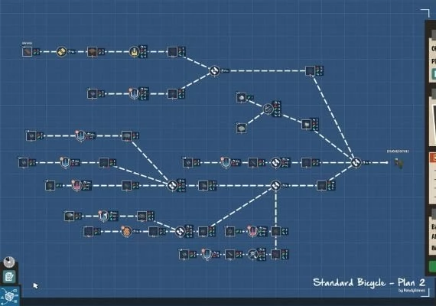Image resolution: width=436 pixels, height=306 pixels.
Task: Open the teal clipboard notes icon
Action: click(9, 277)
